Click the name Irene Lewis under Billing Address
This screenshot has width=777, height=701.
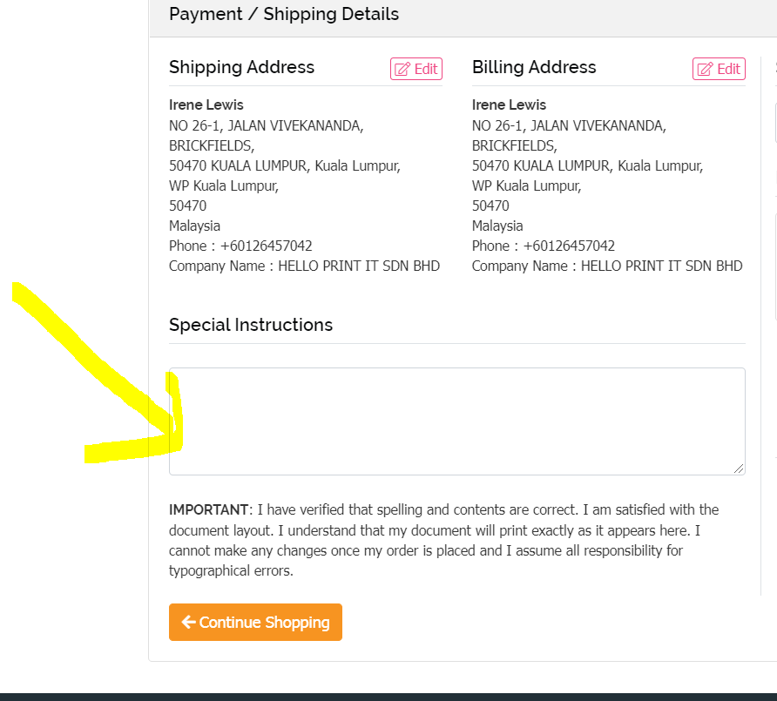[x=510, y=105]
